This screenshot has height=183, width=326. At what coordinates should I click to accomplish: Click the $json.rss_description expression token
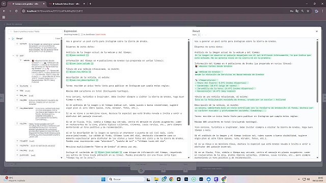click(82, 80)
